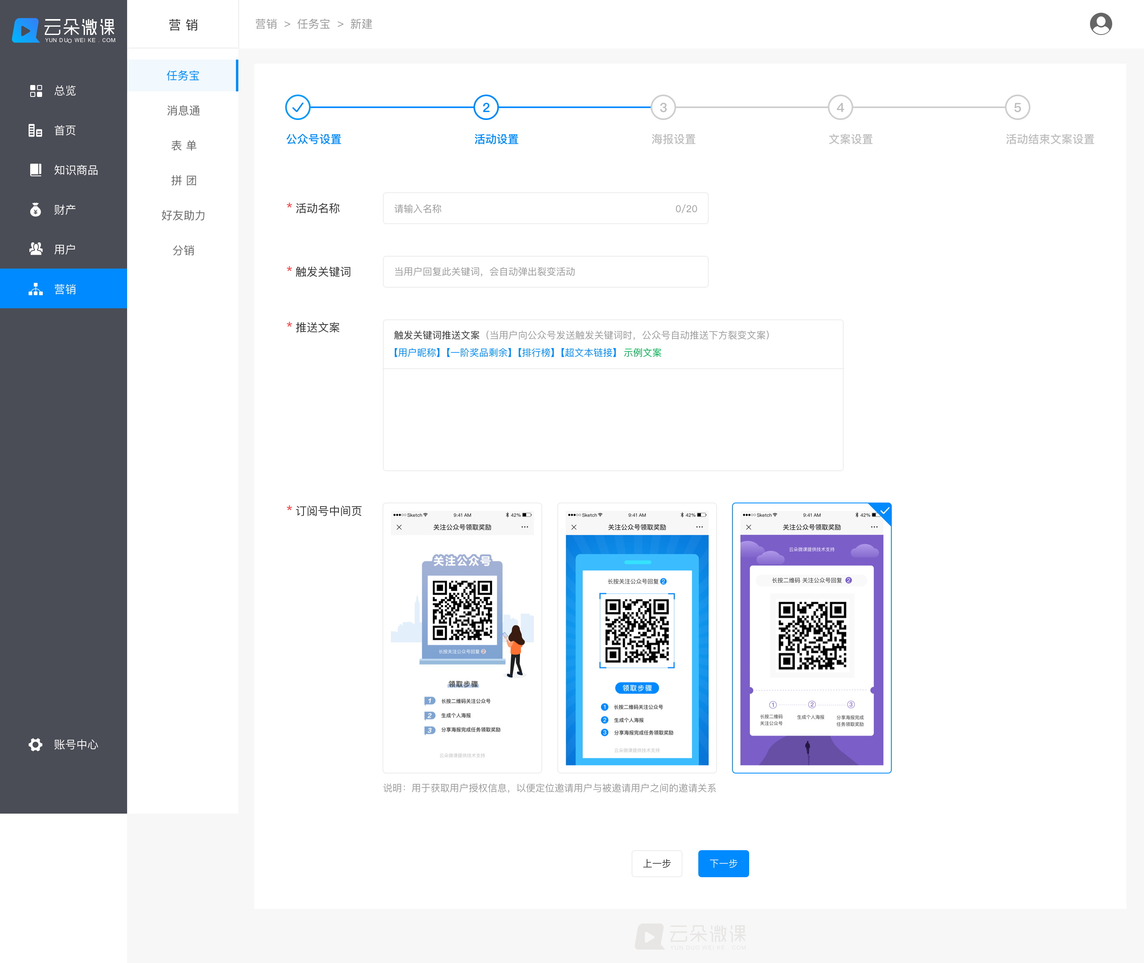This screenshot has width=1144, height=963.
Task: Click step 2 circle 活动设置
Action: [486, 108]
